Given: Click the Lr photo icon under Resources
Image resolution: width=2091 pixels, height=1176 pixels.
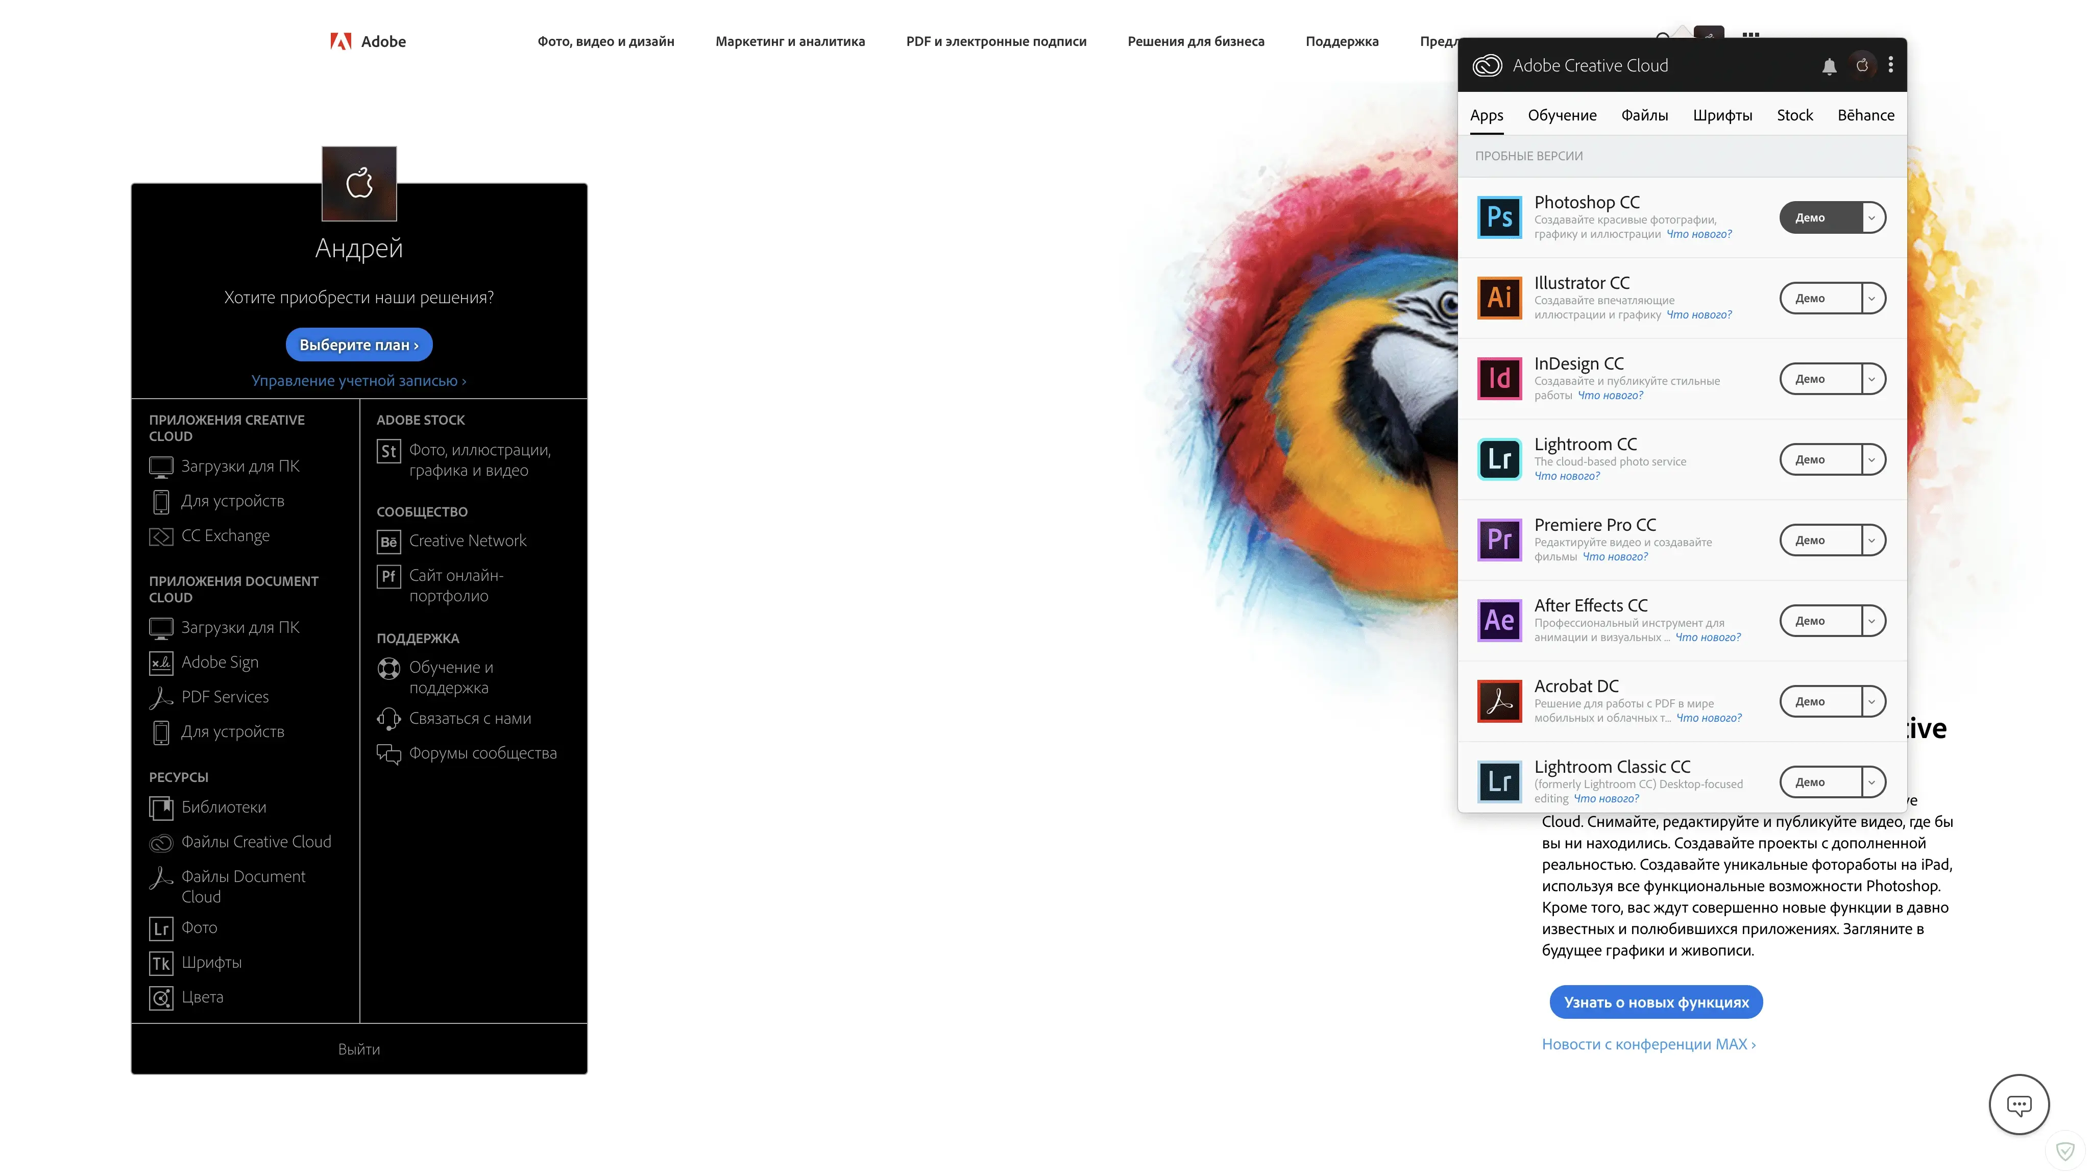Looking at the screenshot, I should tap(161, 928).
